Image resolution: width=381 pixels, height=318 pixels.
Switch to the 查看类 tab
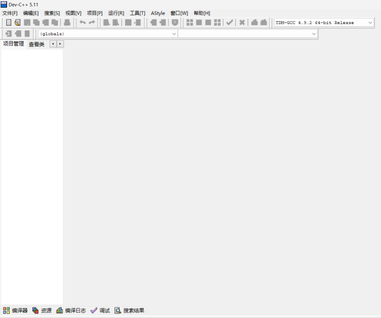pos(36,44)
